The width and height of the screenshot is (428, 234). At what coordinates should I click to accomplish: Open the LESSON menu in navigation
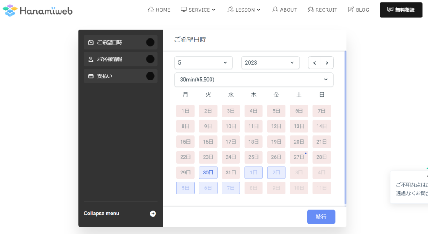[x=244, y=10]
